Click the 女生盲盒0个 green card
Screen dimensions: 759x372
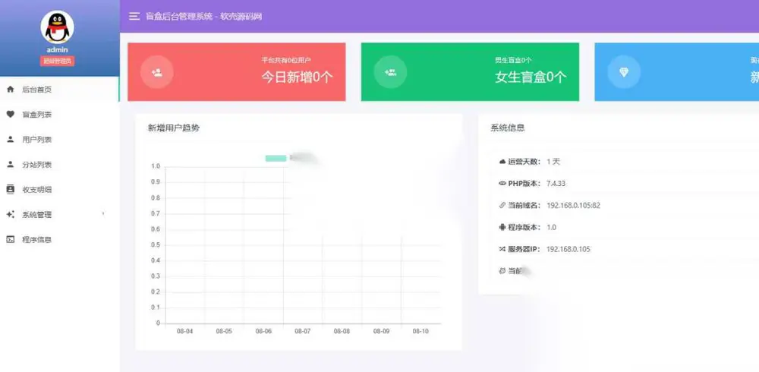click(470, 71)
